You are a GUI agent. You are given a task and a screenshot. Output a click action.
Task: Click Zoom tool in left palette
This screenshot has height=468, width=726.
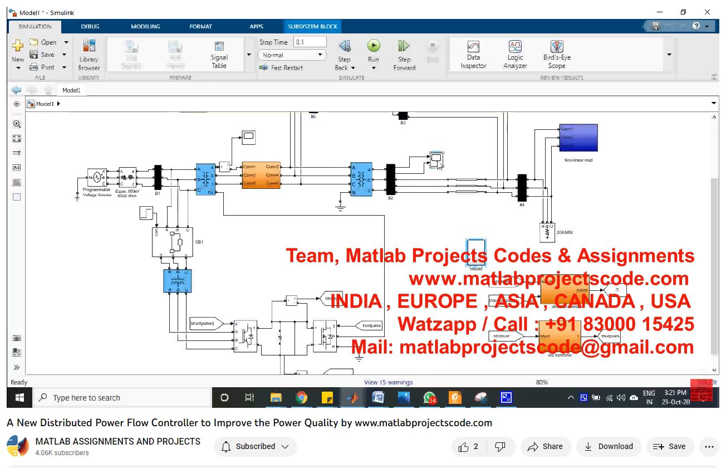point(17,124)
